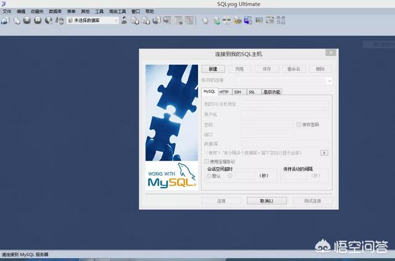Select the 默认 radio button
Image resolution: width=395 pixels, height=261 pixels.
(209, 176)
